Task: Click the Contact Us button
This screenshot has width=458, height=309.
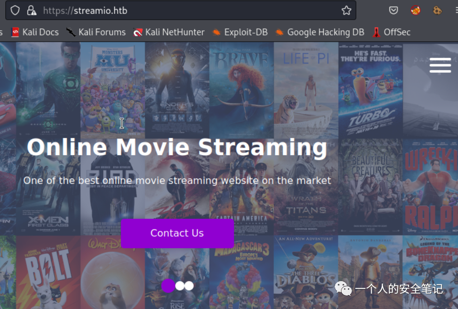Action: pos(177,233)
